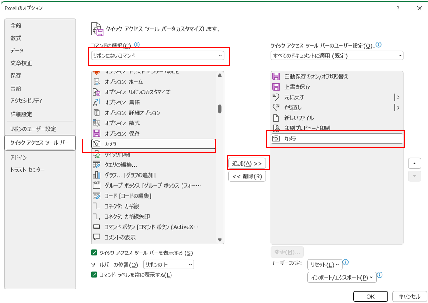Open the リセット dropdown button

(325, 265)
